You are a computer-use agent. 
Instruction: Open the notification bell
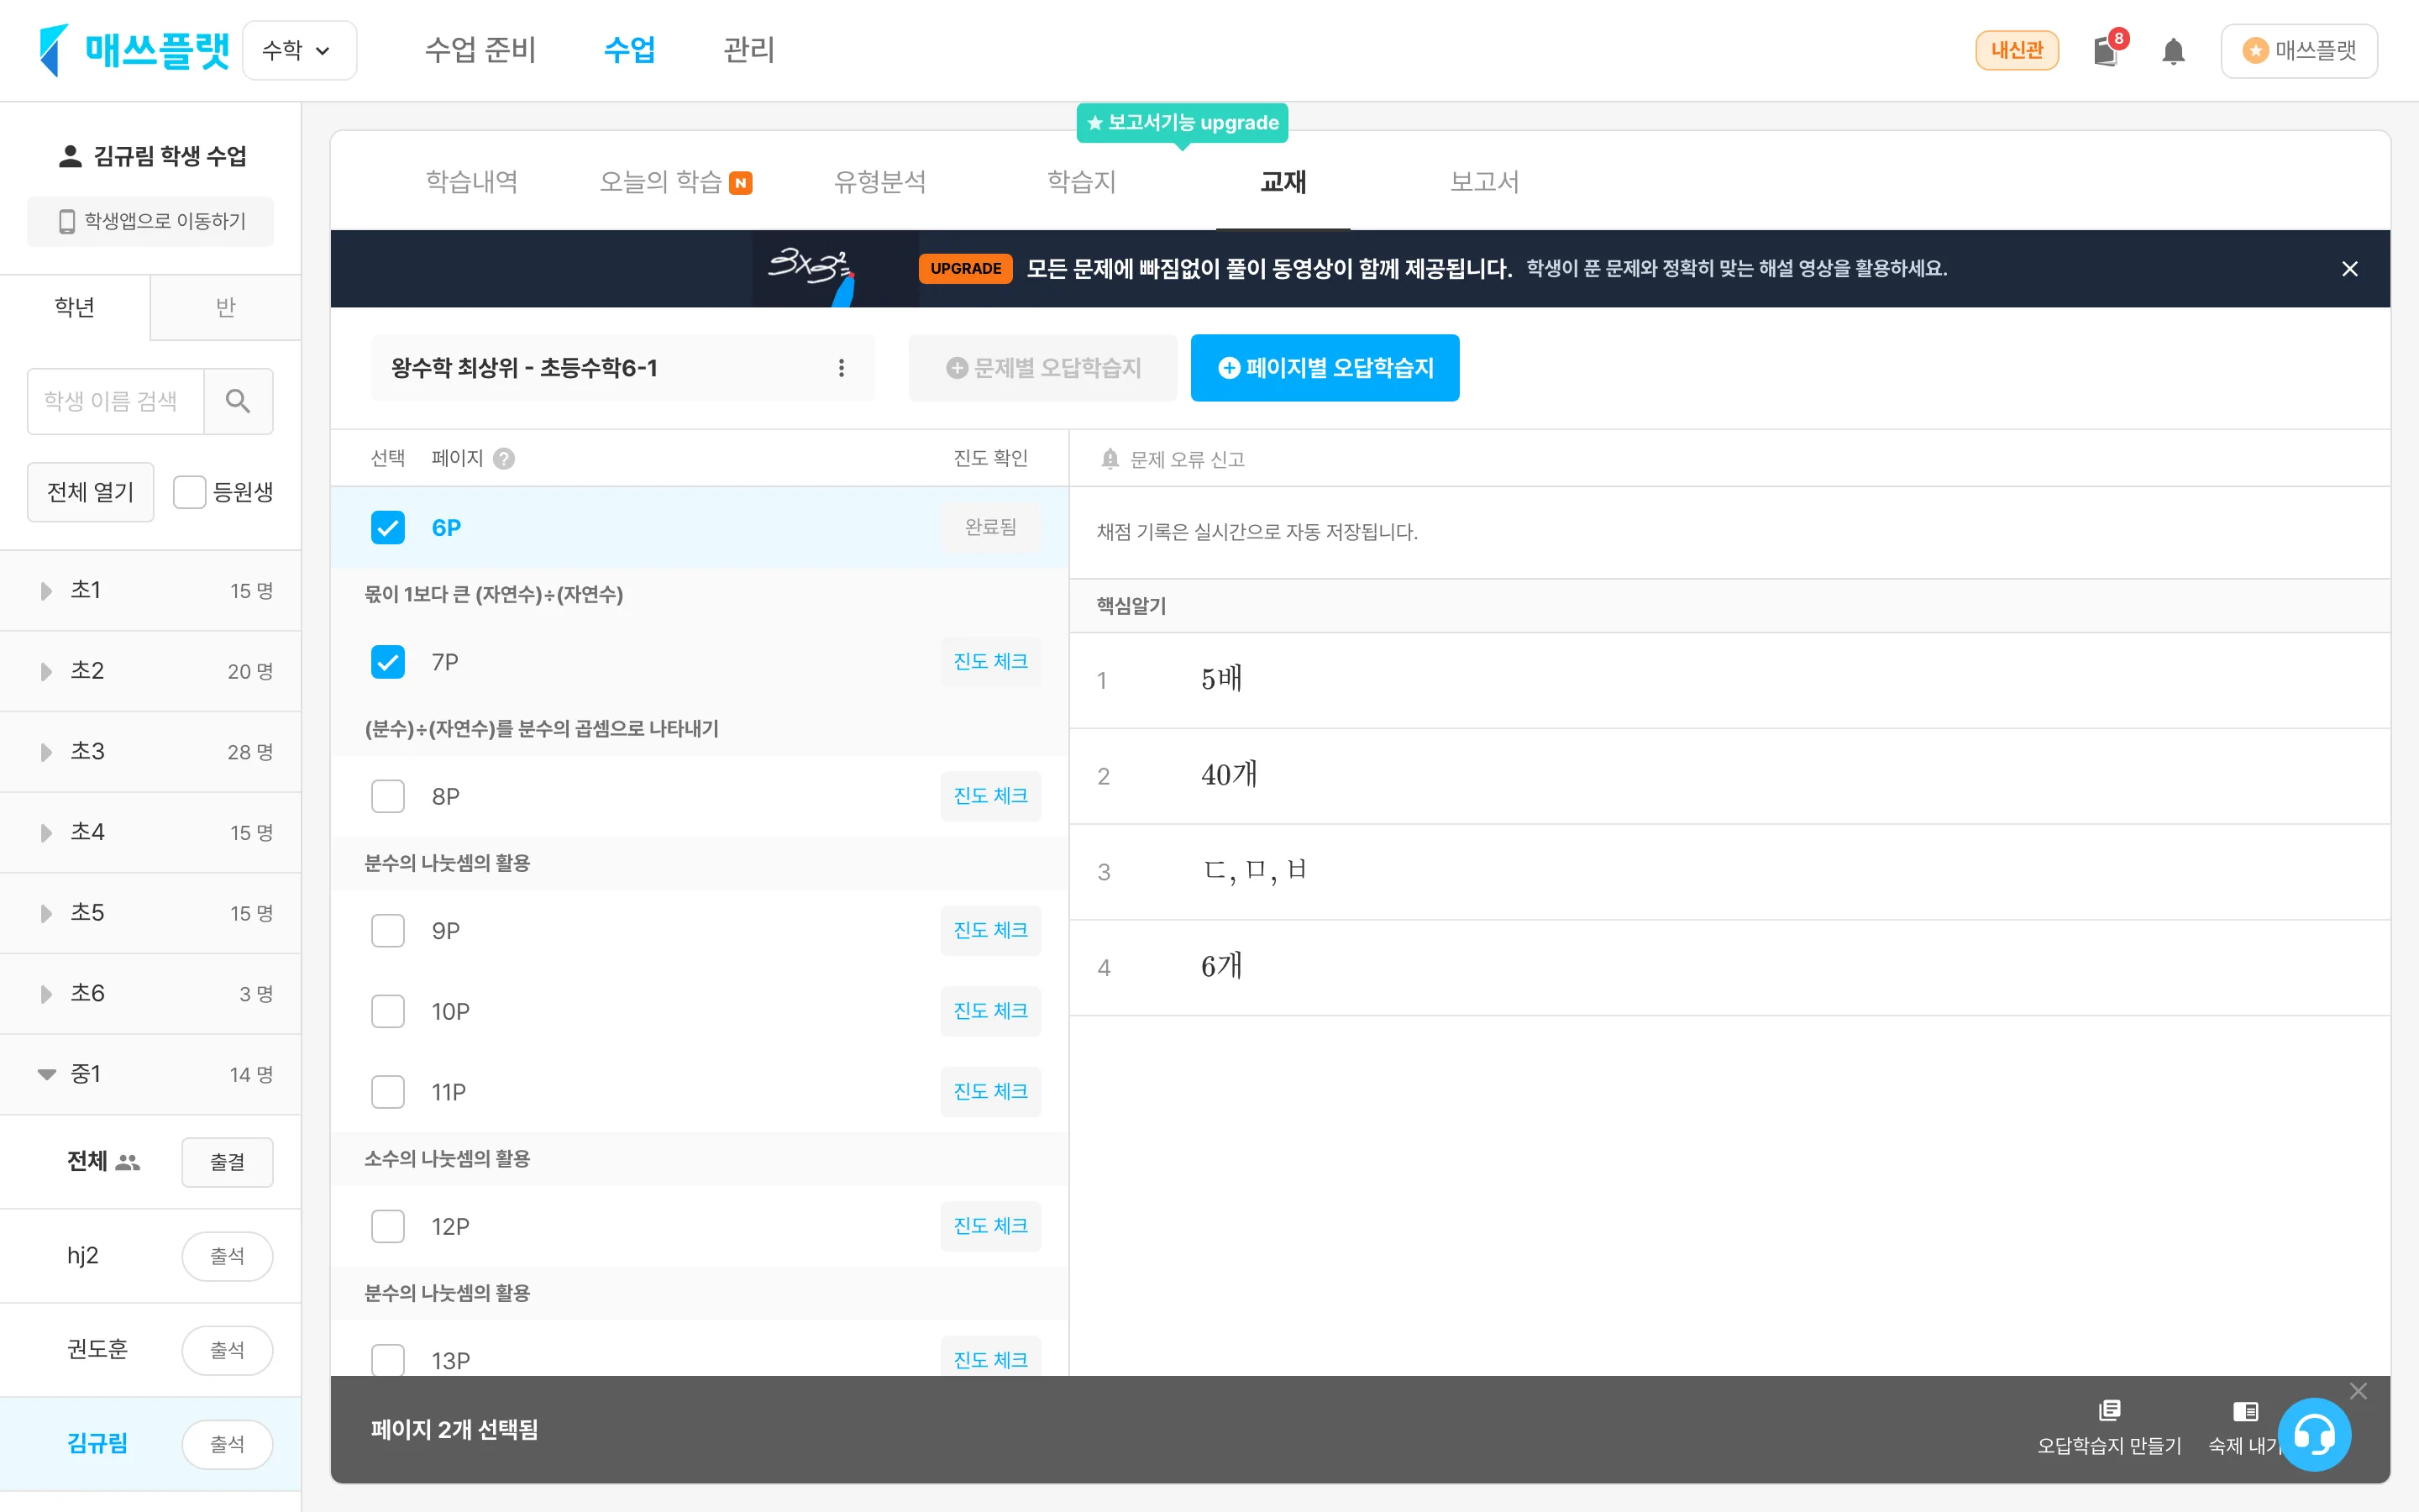pos(2173,51)
